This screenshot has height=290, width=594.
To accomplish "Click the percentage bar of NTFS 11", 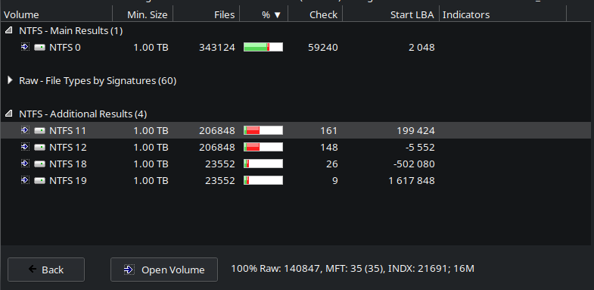I will coord(263,130).
